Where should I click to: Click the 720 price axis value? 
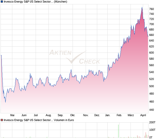pyautogui.click(x=152, y=19)
